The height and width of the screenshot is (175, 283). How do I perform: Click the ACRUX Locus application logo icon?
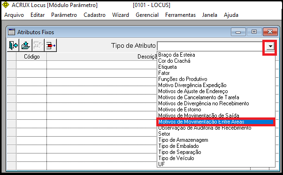click(x=6, y=5)
